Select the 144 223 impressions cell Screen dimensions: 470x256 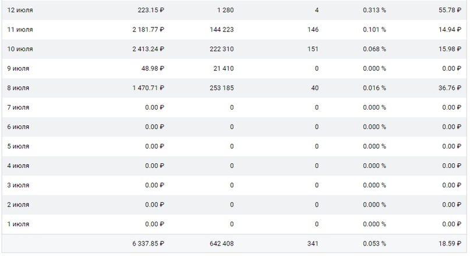tap(221, 29)
